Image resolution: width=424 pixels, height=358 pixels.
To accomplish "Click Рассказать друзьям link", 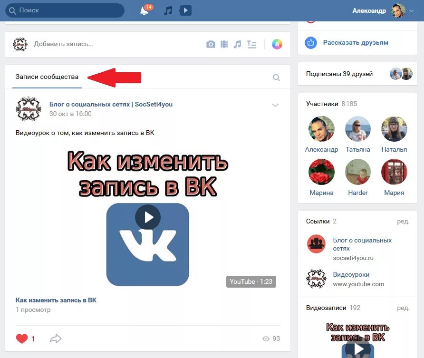I will coord(356,42).
